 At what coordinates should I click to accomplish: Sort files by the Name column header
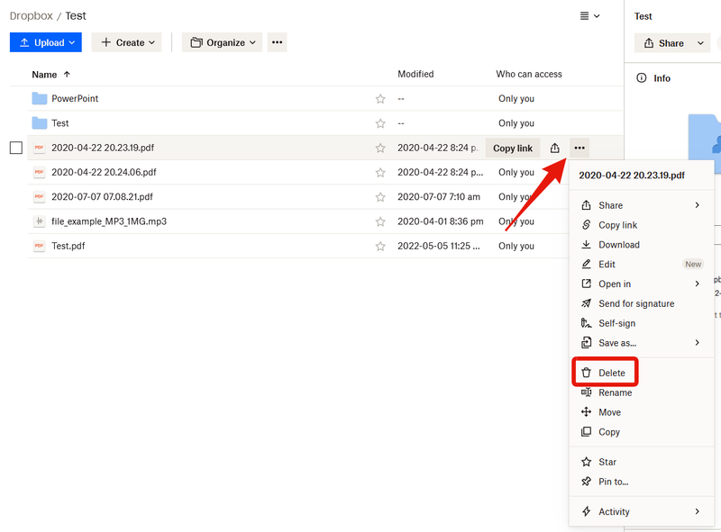pos(44,75)
